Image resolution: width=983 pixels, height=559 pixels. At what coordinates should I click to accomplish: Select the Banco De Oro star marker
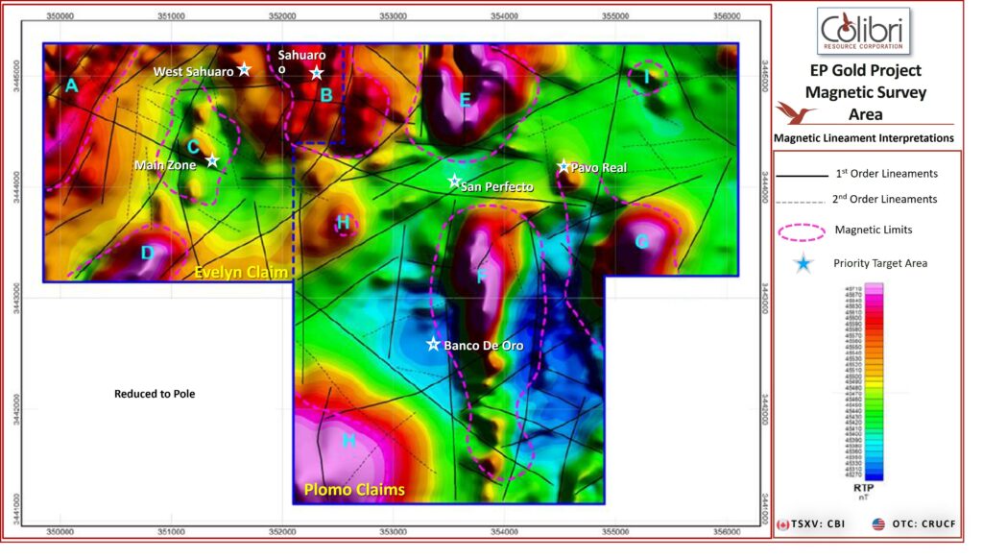point(433,343)
